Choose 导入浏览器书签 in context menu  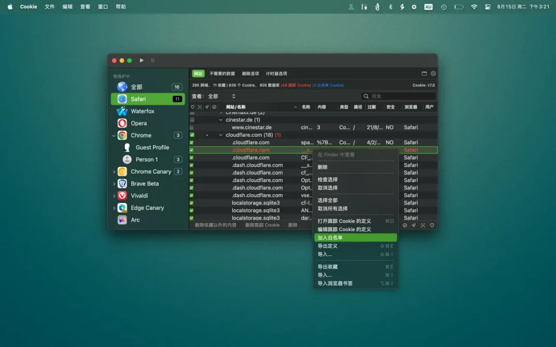click(355, 283)
